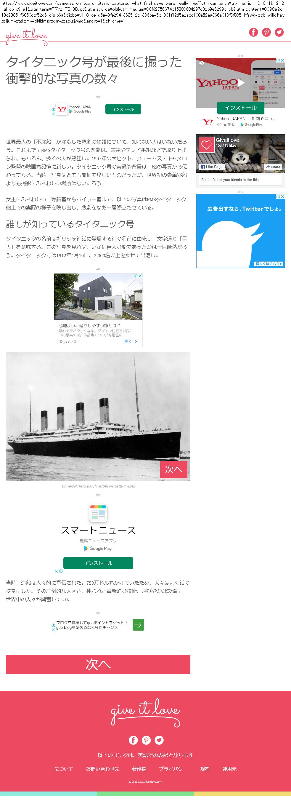
Task: Click 次へ overlay on Titanic photo
Action: (x=173, y=469)
